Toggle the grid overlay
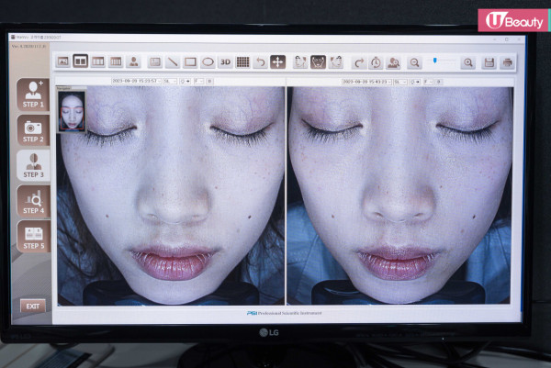551x368 pixels. coord(242,62)
